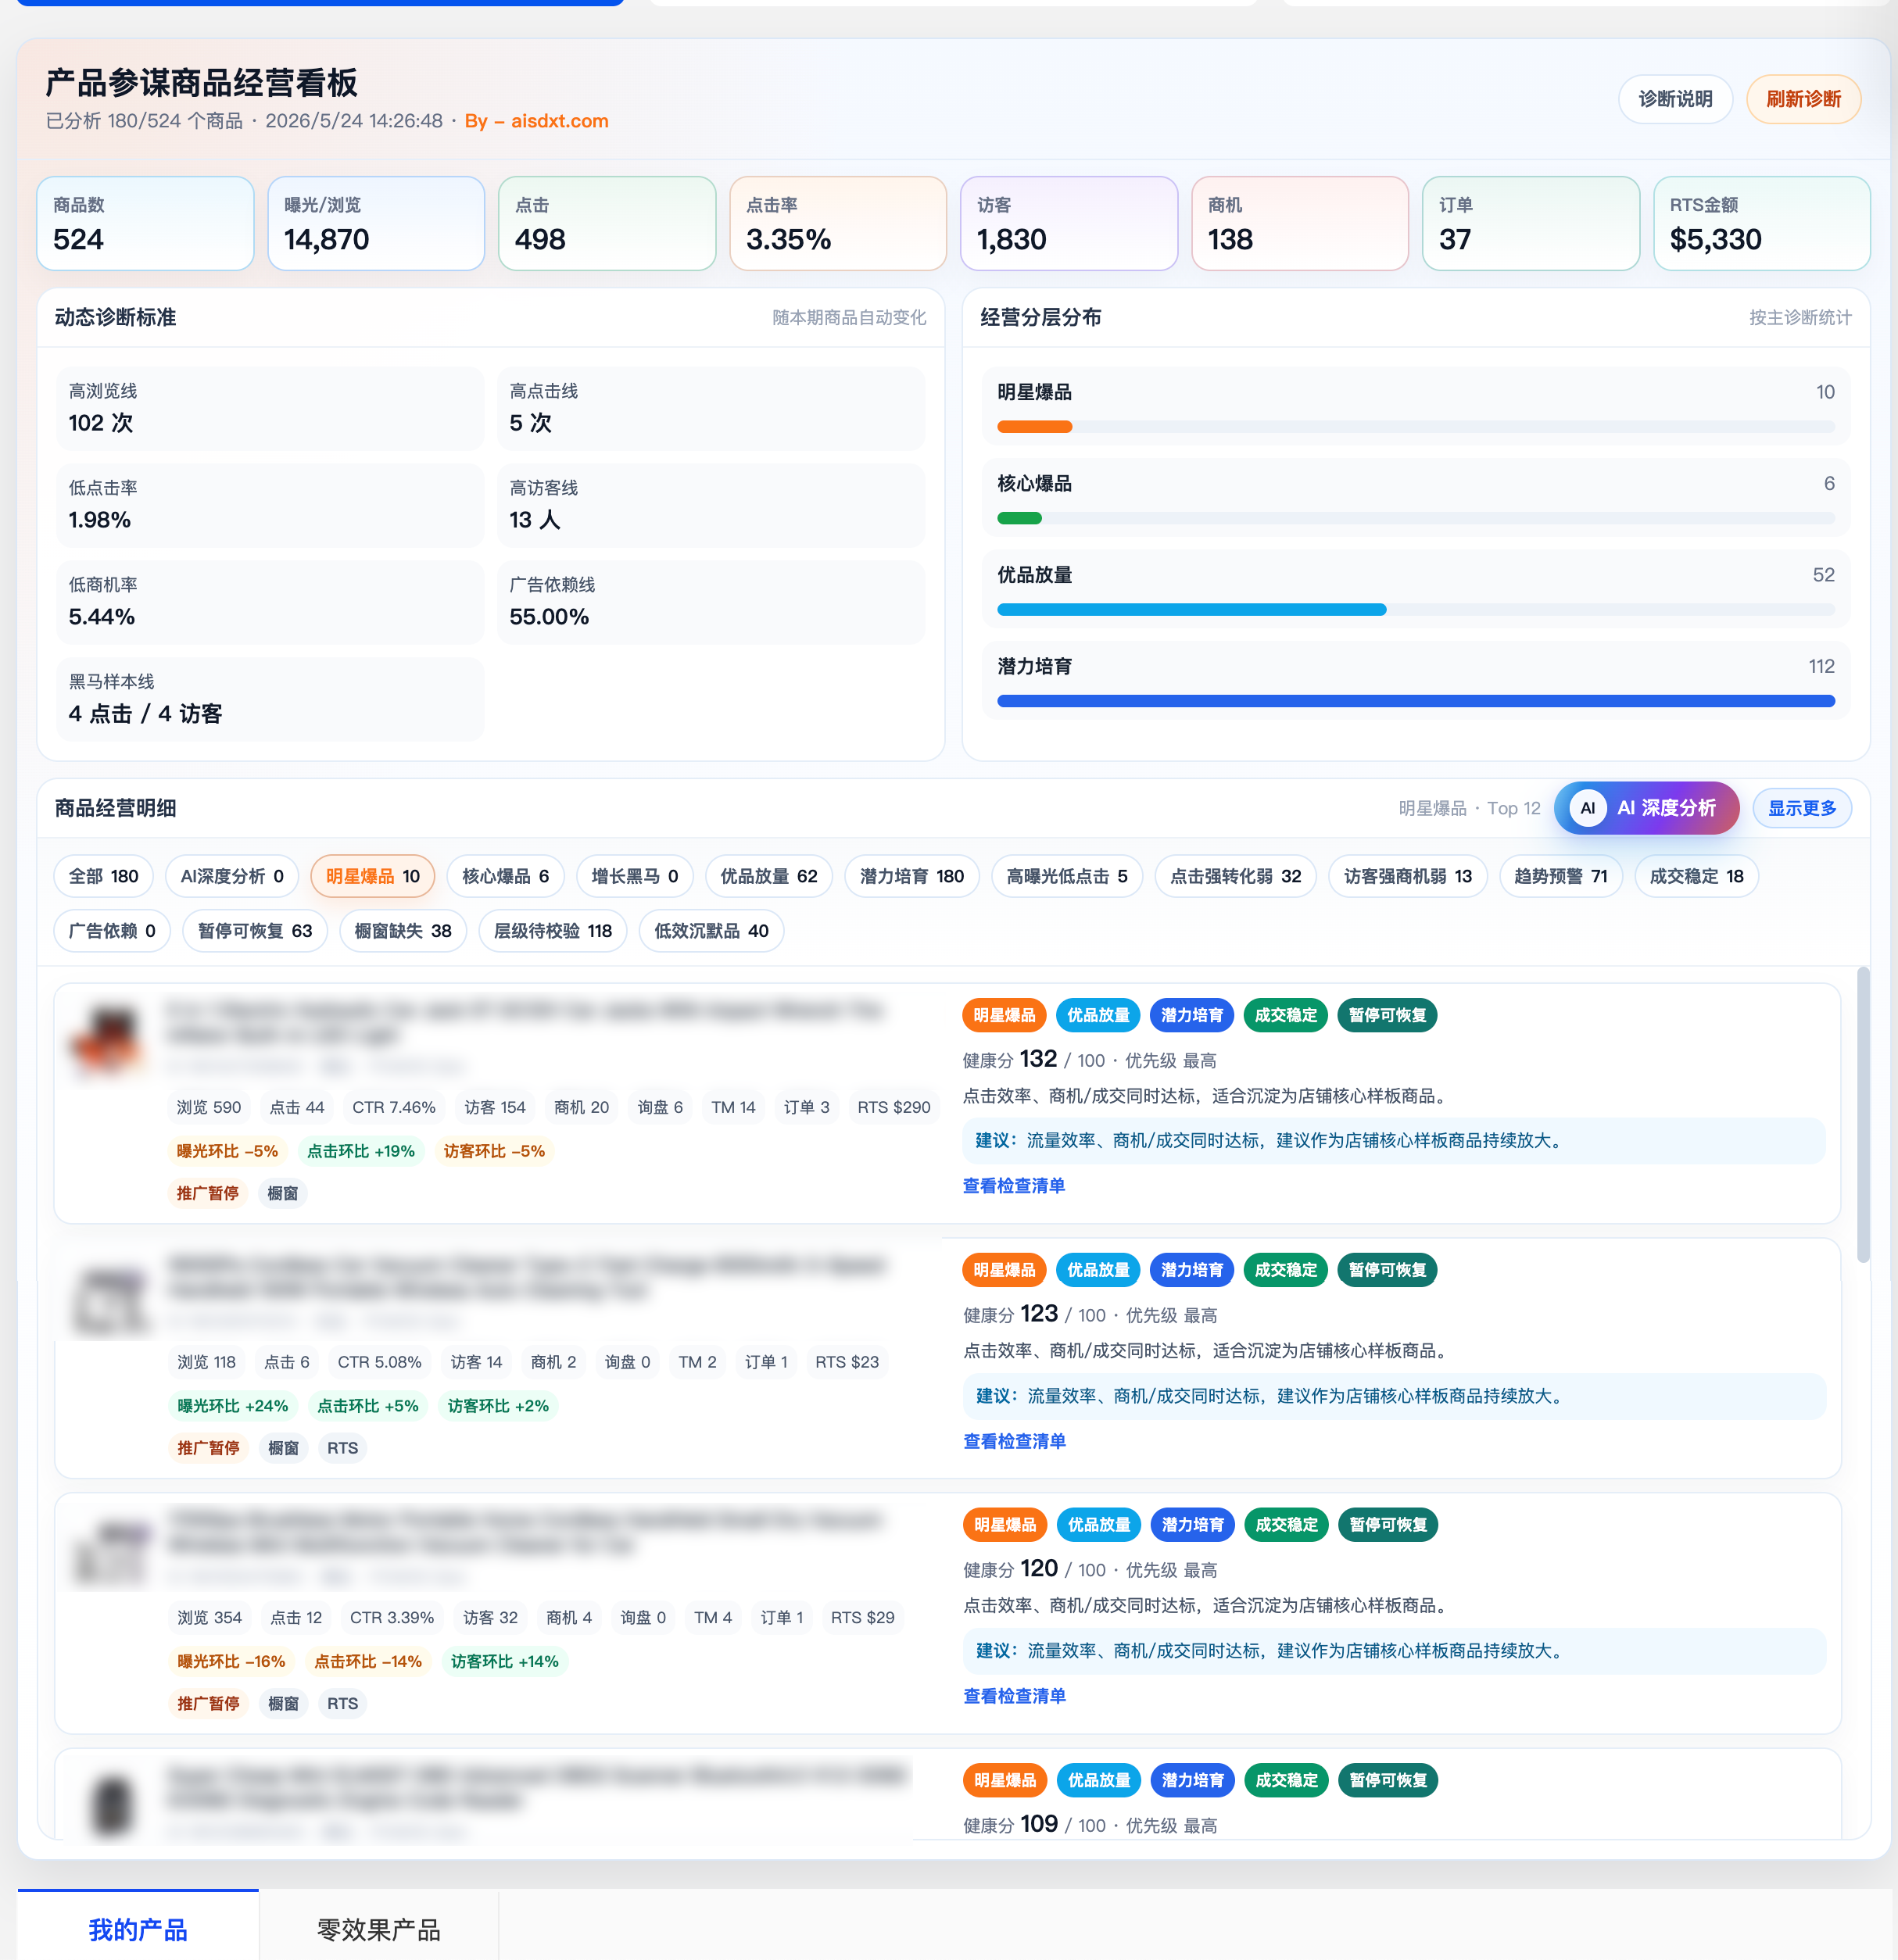
Task: Select the 增长黑马 0 filter chip
Action: click(x=634, y=876)
